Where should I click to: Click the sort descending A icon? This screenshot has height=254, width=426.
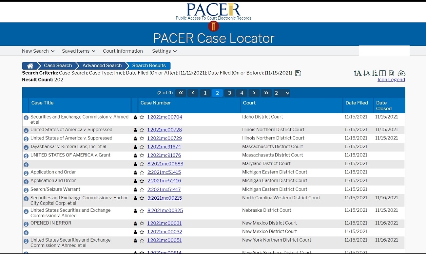[x=366, y=73]
